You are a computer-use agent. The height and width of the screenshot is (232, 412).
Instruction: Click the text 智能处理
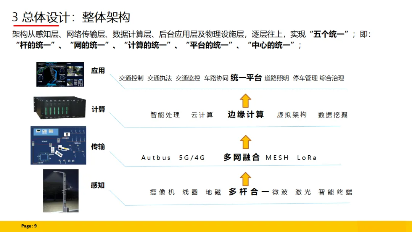pyautogui.click(x=165, y=115)
